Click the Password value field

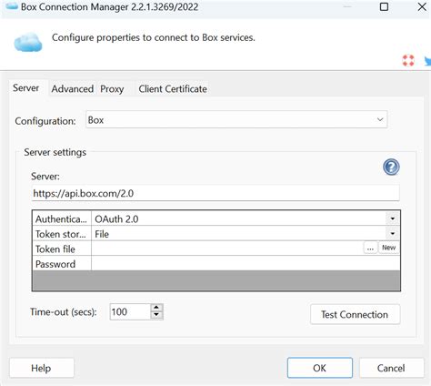[246, 263]
